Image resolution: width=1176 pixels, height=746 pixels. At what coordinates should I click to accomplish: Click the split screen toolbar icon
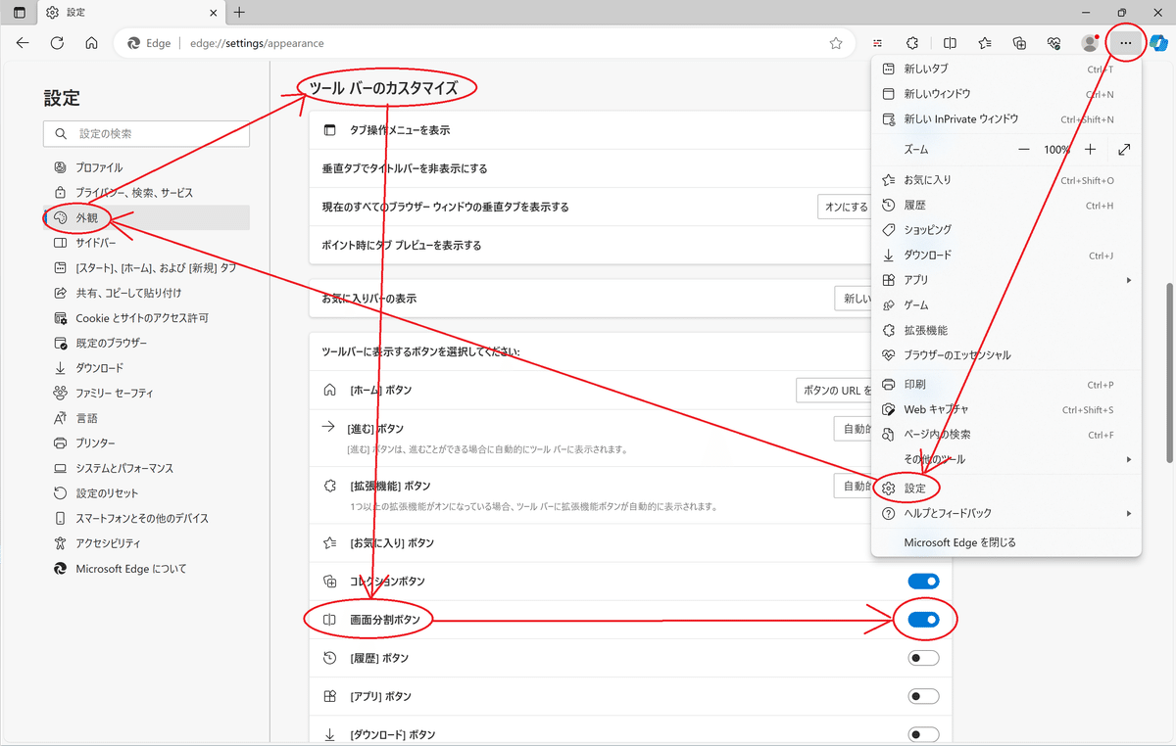(x=950, y=43)
